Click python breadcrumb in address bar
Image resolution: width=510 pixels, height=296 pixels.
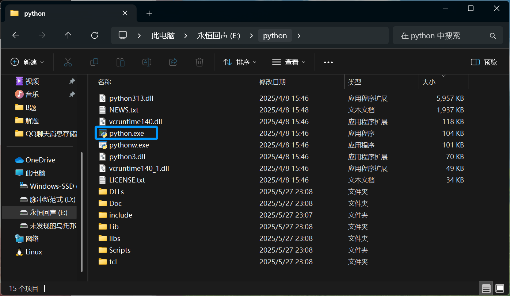pyautogui.click(x=275, y=36)
